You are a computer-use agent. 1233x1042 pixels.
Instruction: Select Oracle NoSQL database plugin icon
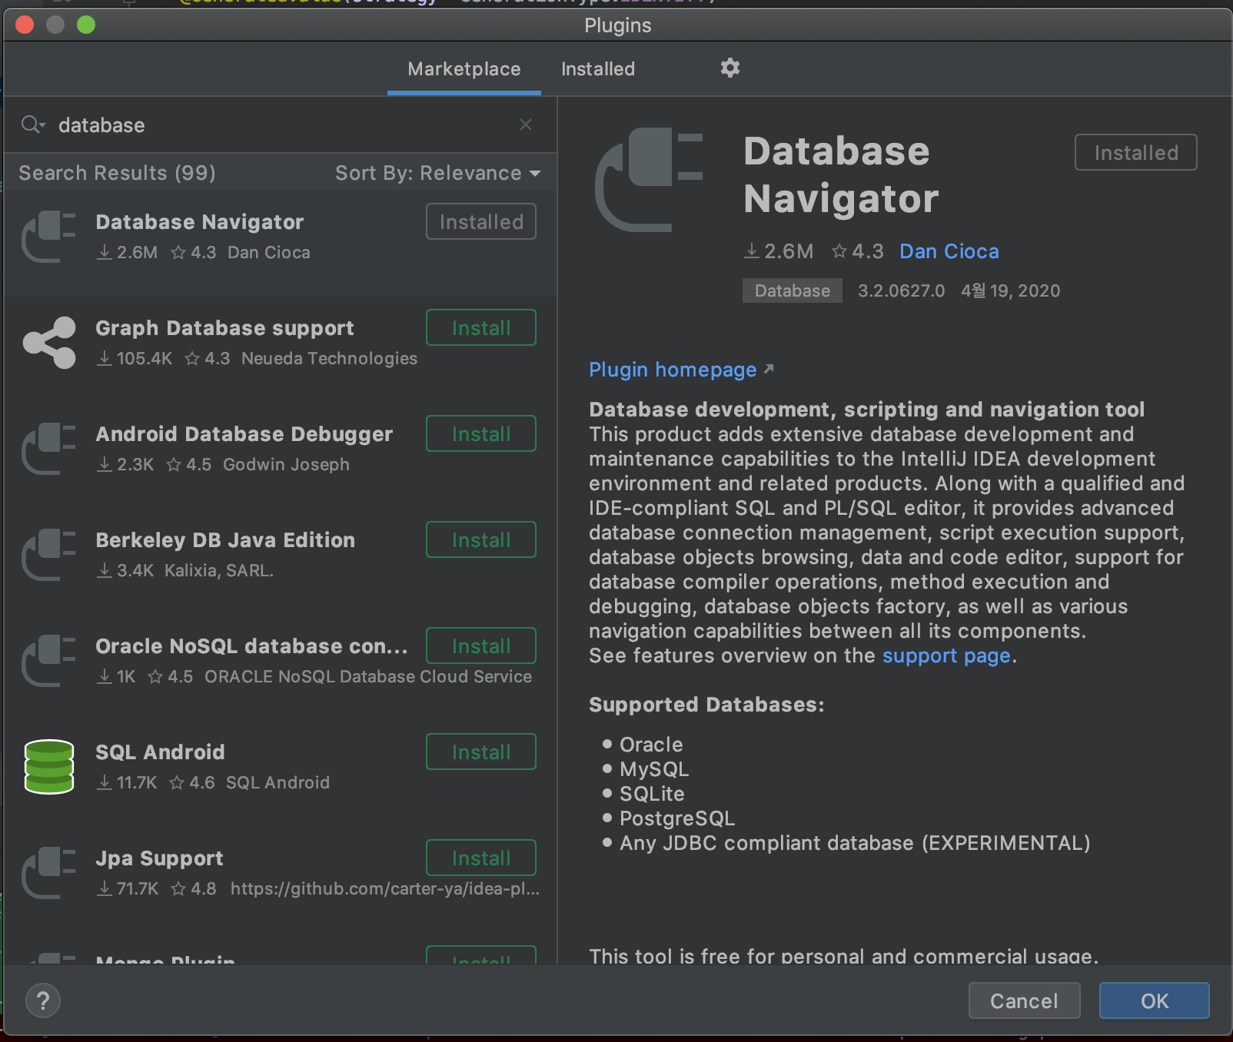pos(49,661)
